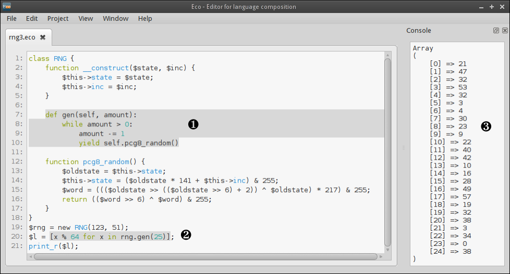Viewport: 510px width, 274px height.
Task: Click console entry '[7] => 30'
Action: pos(448,119)
